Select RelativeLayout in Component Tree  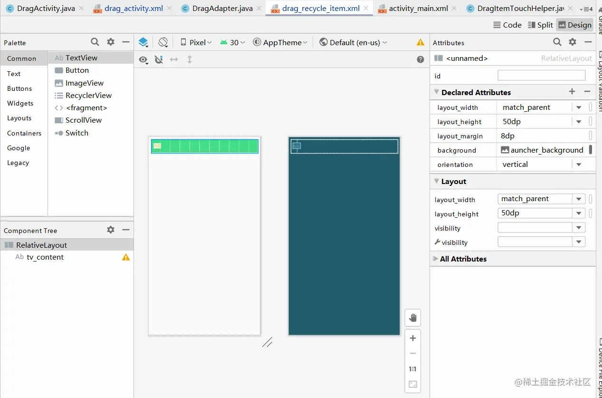67,245
